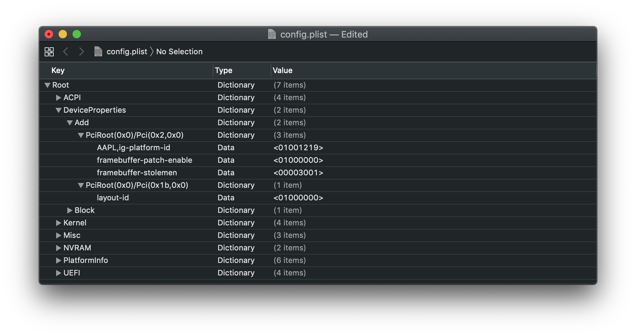
Task: Sort by the Key column header
Action: coord(58,70)
